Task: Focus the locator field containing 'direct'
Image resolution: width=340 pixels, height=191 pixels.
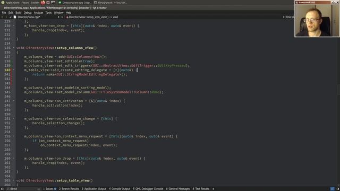Action: click(23, 189)
